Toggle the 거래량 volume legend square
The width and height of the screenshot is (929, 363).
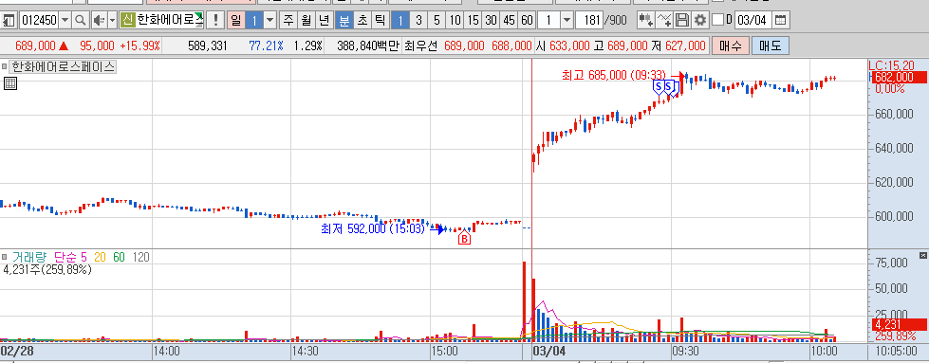[4, 257]
